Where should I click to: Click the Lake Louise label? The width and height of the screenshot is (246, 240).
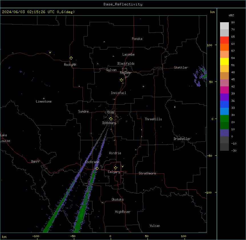pos(5,138)
